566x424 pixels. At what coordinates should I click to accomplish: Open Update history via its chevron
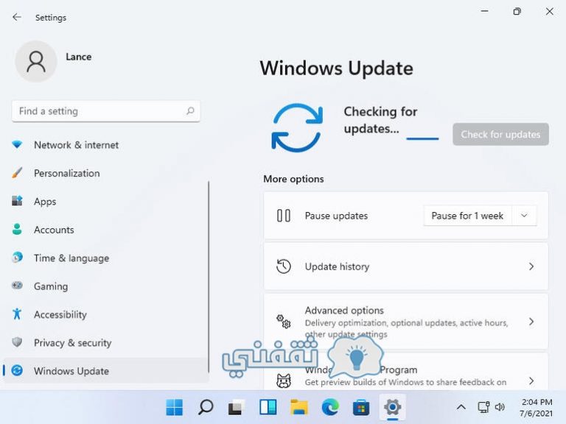531,266
